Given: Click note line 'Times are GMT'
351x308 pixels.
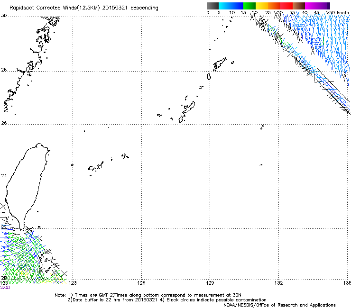Looking at the screenshot, I should click(91, 295).
